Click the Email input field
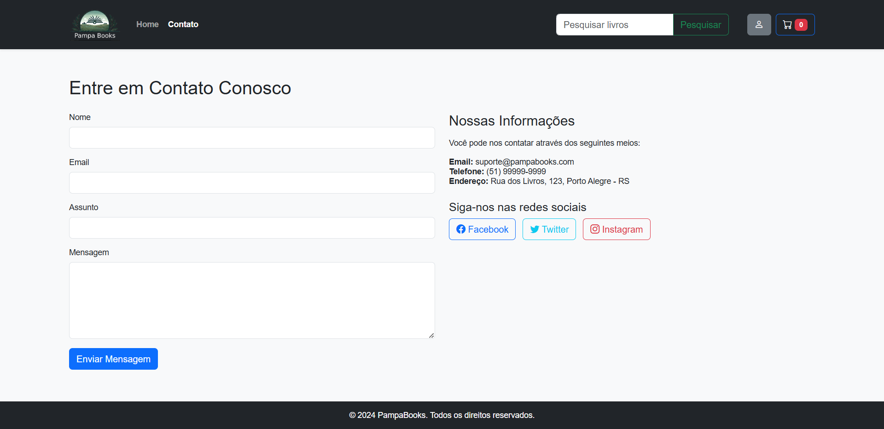 252,183
